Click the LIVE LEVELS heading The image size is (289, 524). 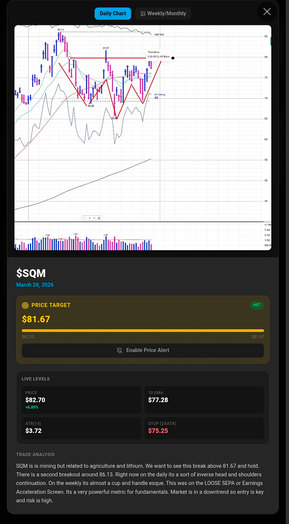coord(36,379)
